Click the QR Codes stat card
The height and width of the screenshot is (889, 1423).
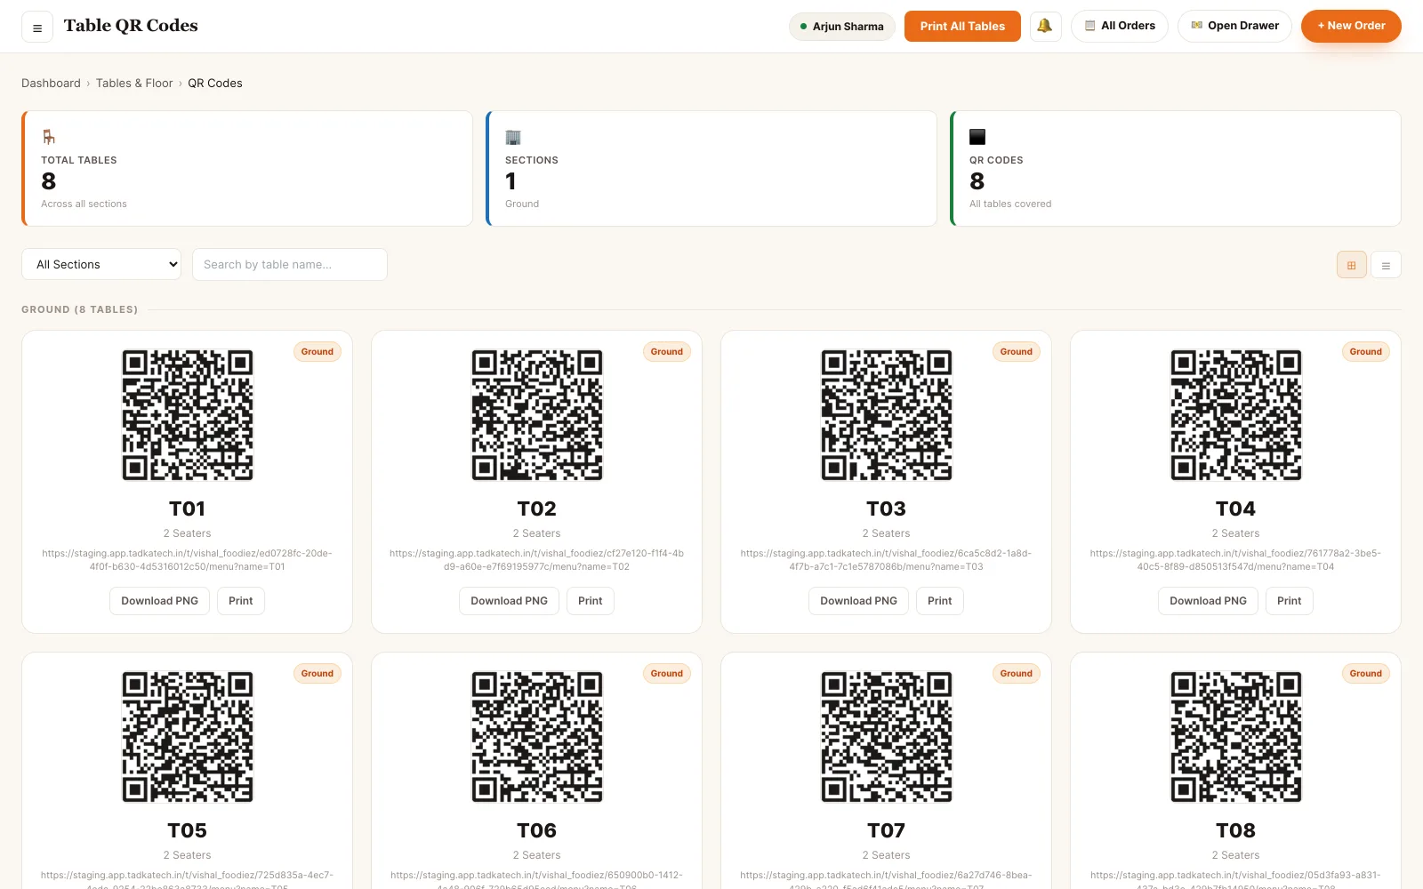pos(1176,169)
